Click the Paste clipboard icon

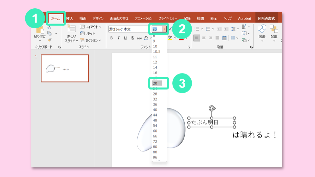[39, 31]
